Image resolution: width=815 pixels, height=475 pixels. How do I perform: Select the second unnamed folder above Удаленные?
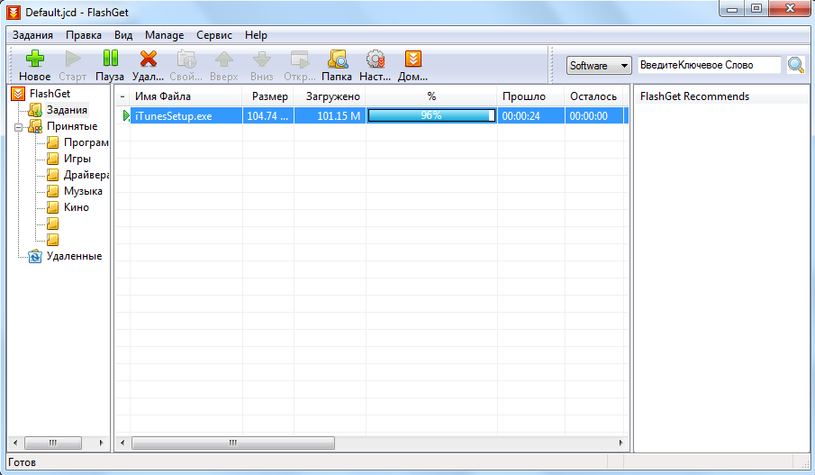click(52, 240)
